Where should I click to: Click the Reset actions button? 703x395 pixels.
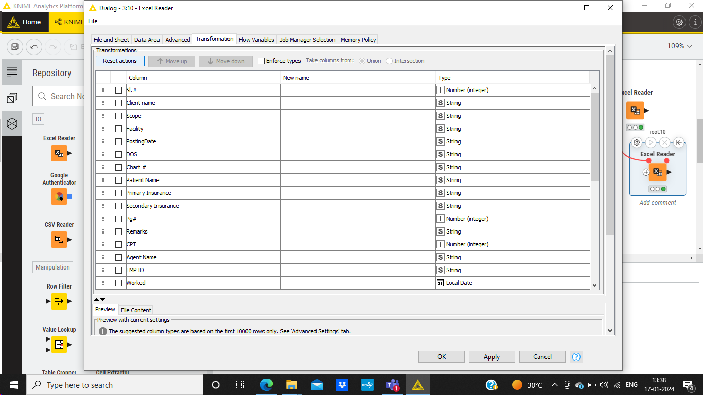(x=120, y=61)
